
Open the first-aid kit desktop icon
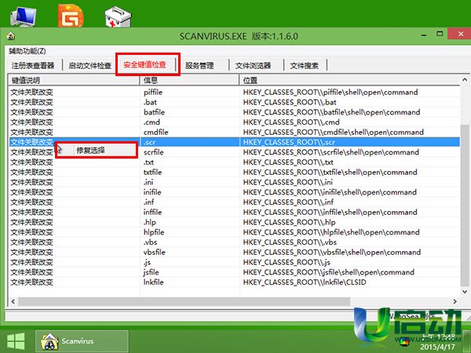118,16
